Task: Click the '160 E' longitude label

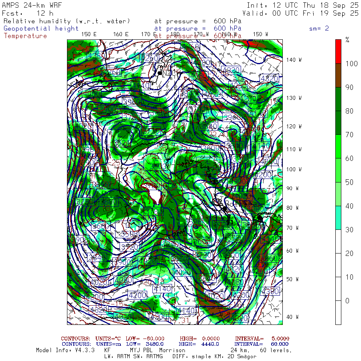Action: point(121,34)
